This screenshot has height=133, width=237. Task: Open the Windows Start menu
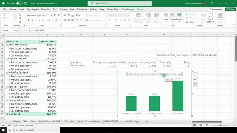tap(3, 130)
